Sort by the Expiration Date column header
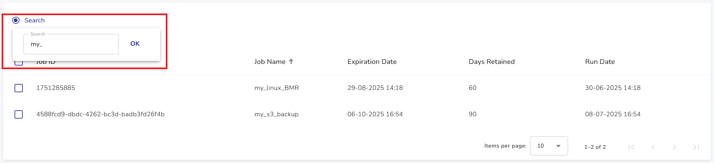714x163 pixels. [372, 62]
